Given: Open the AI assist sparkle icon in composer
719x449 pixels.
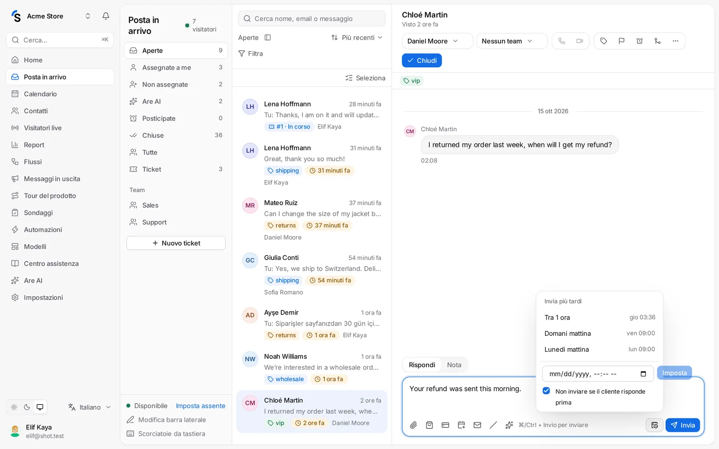Looking at the screenshot, I should [x=509, y=425].
